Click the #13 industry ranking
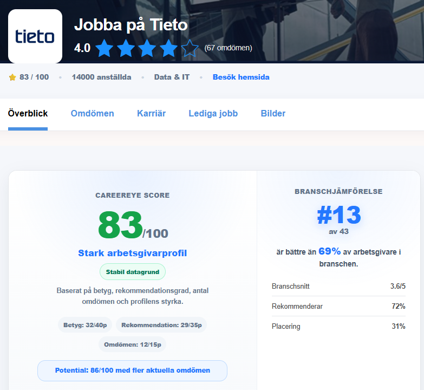Screen dimensions: 424x390 pyautogui.click(x=339, y=214)
